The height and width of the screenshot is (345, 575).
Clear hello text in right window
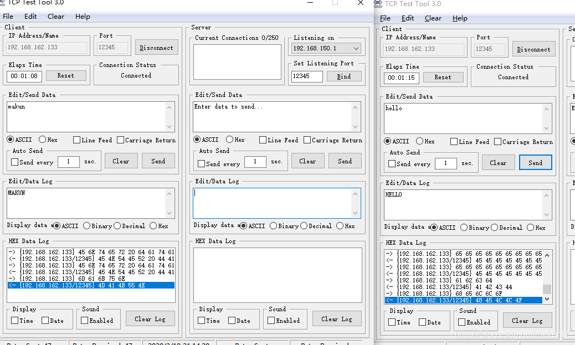coord(498,163)
